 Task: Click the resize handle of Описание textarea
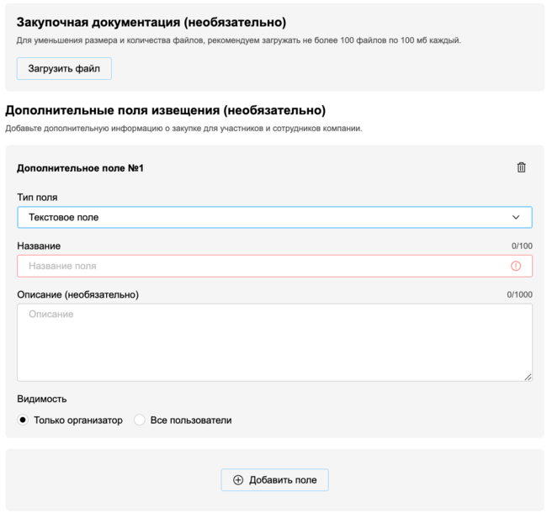tap(528, 377)
